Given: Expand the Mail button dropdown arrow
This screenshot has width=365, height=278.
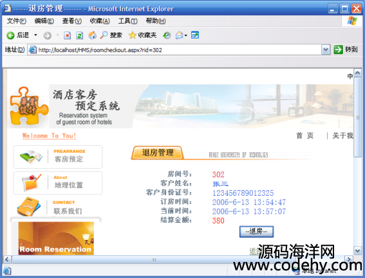Looking at the screenshot, I should [186, 35].
